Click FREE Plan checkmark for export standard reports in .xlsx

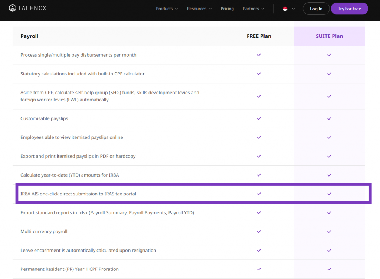click(259, 212)
